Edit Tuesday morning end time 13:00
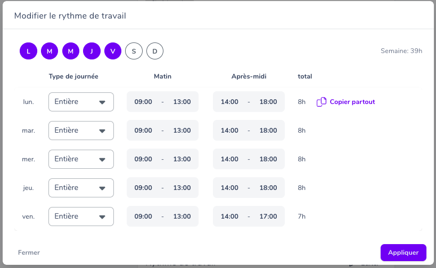 182,131
